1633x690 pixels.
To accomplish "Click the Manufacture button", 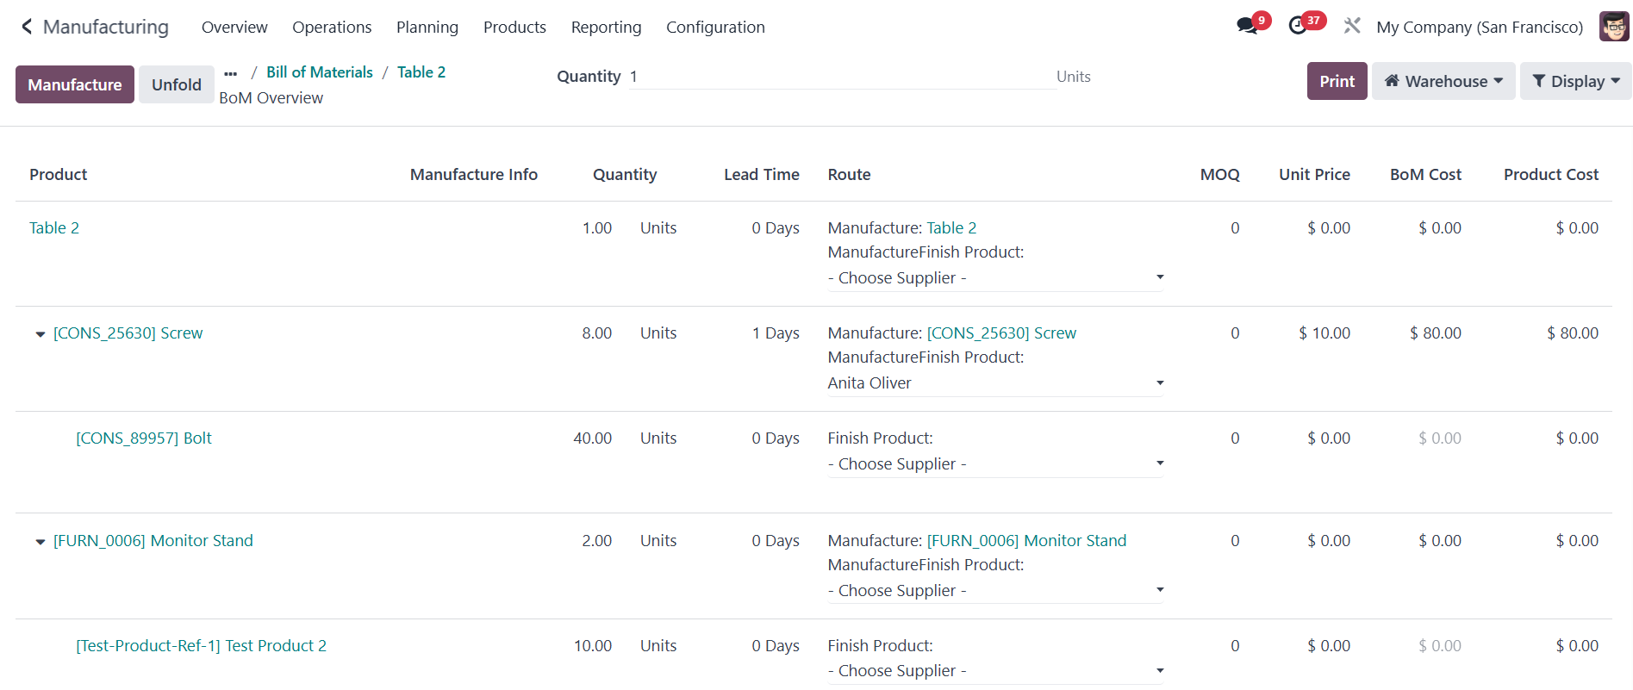I will click(75, 84).
